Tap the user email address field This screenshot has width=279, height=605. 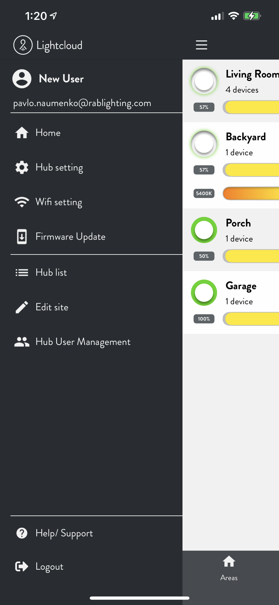point(82,103)
